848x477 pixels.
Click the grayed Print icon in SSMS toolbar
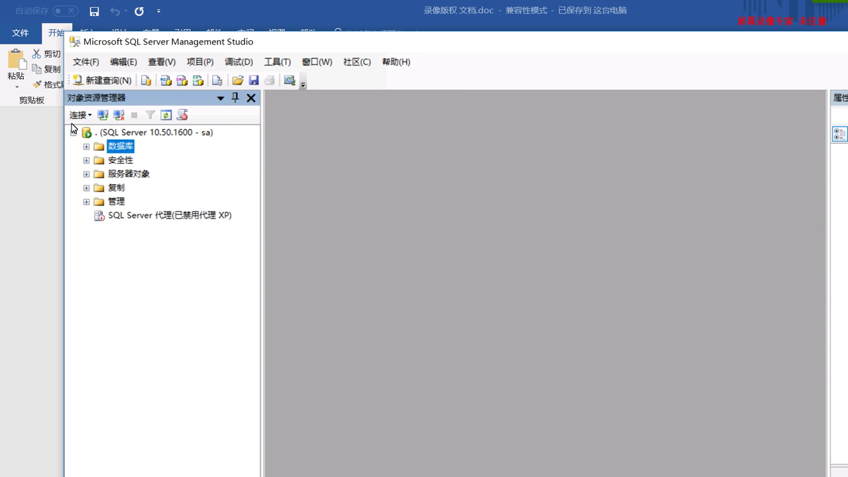pyautogui.click(x=269, y=80)
